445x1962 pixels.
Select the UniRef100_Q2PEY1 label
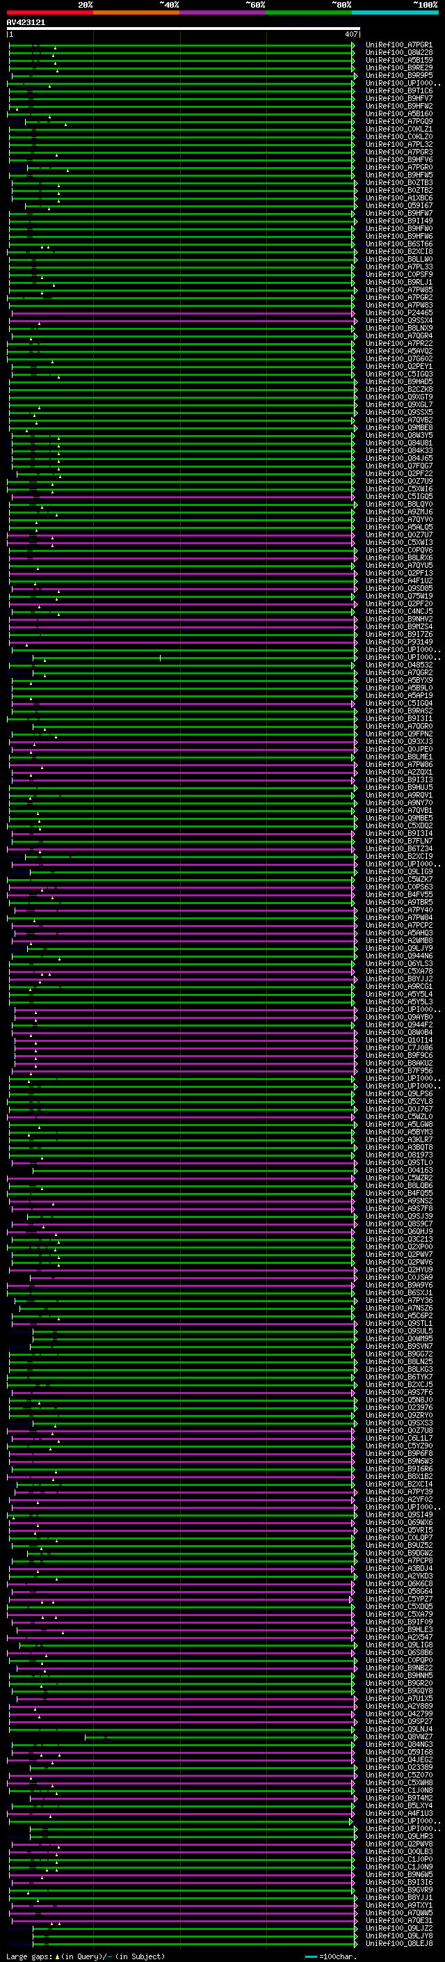398,366
